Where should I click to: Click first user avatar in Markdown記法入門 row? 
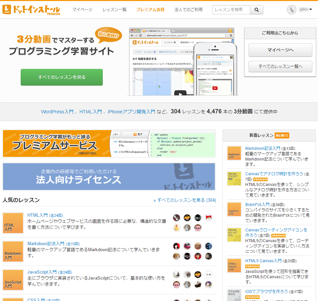(177, 246)
